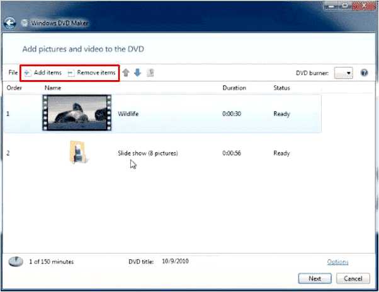Sort by the Name column header

53,88
